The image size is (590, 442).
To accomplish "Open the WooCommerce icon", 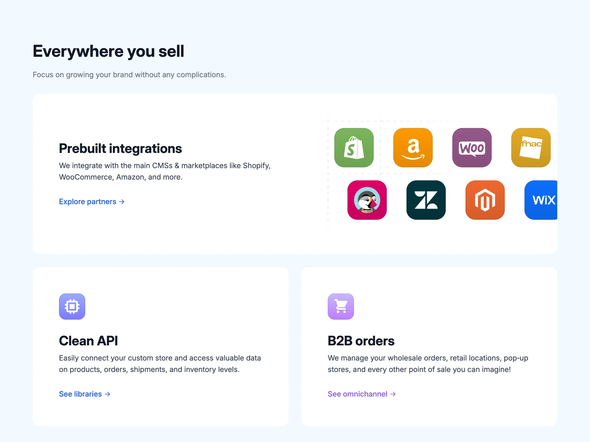I will [472, 148].
